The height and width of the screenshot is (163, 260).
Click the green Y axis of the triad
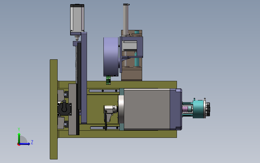tap(19, 138)
